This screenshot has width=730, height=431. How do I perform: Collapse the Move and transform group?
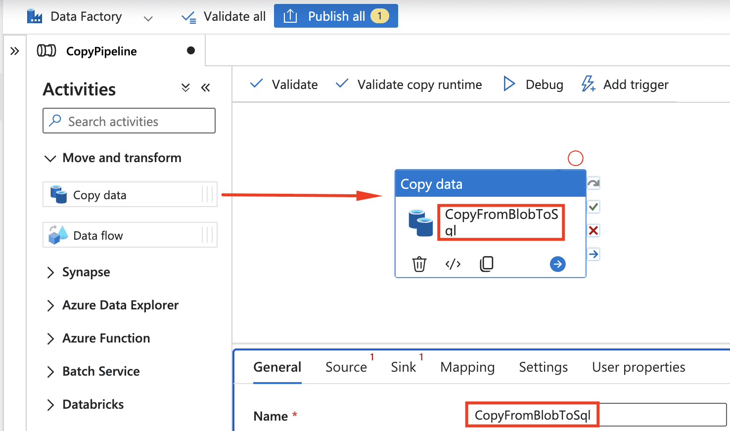click(50, 158)
